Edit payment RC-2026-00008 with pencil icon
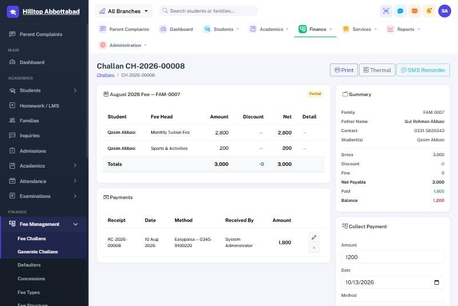The height and width of the screenshot is (306, 458). pos(314,237)
